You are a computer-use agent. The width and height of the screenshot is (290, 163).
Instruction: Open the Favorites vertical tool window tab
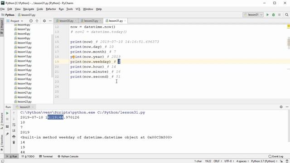(x=2, y=143)
